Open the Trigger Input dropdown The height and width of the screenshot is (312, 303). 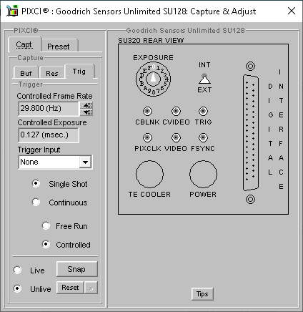click(x=85, y=162)
